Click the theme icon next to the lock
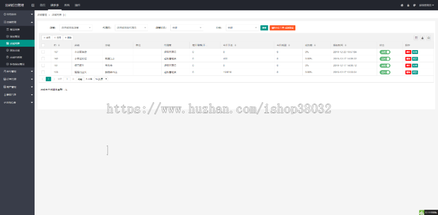This screenshot has width=438, height=215. [x=414, y=5]
